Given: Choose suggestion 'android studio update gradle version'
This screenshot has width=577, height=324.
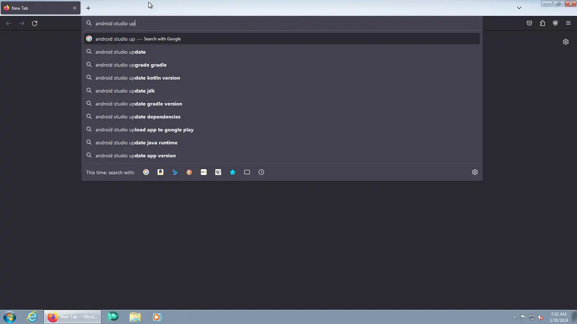Looking at the screenshot, I should coord(282,104).
